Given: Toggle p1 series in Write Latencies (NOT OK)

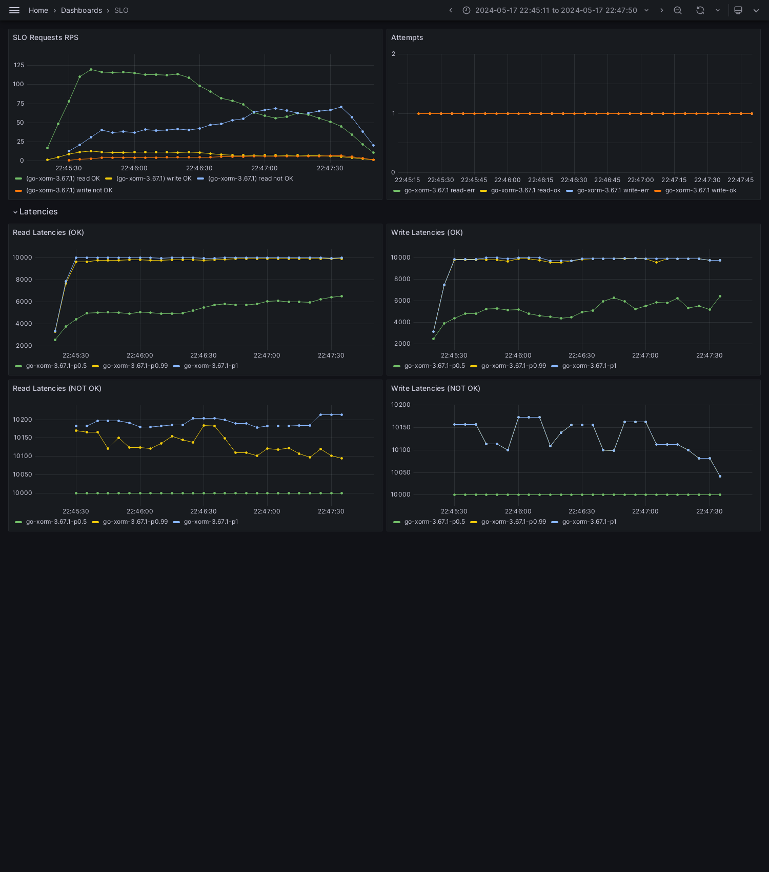Looking at the screenshot, I should (589, 522).
